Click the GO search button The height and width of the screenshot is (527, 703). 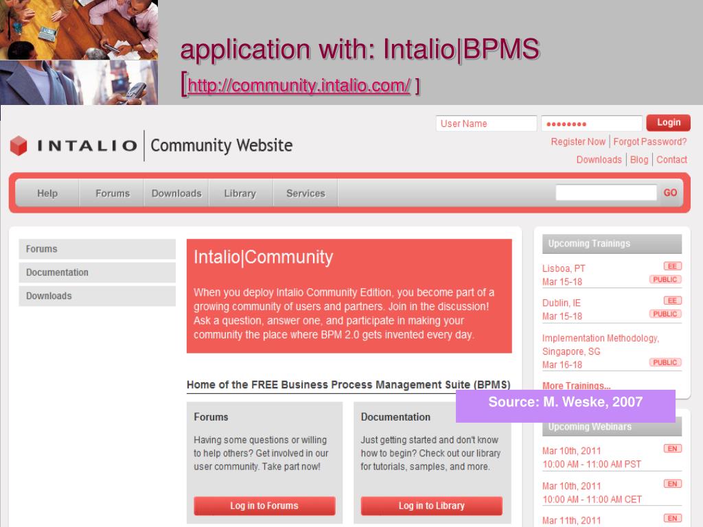670,193
